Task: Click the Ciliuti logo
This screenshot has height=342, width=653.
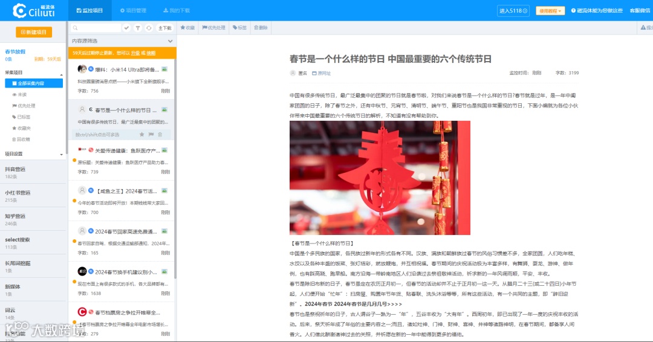Action: point(34,10)
